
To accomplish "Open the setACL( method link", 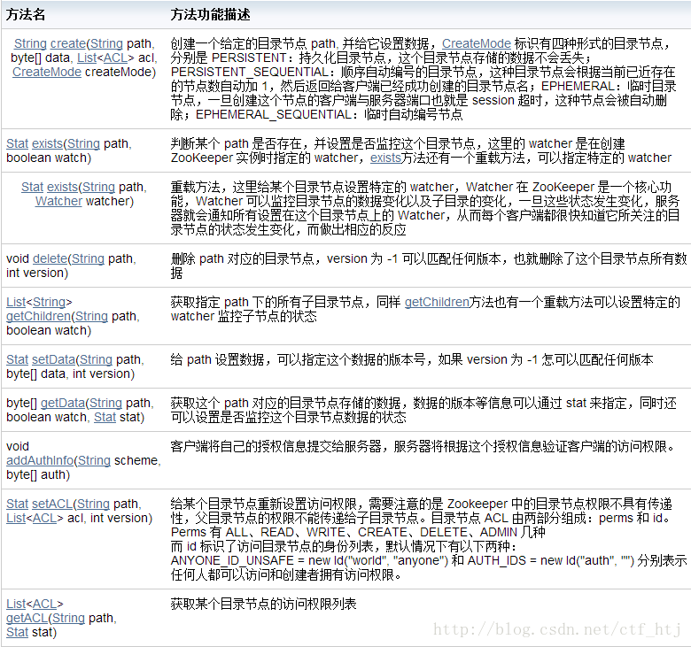I will (54, 504).
